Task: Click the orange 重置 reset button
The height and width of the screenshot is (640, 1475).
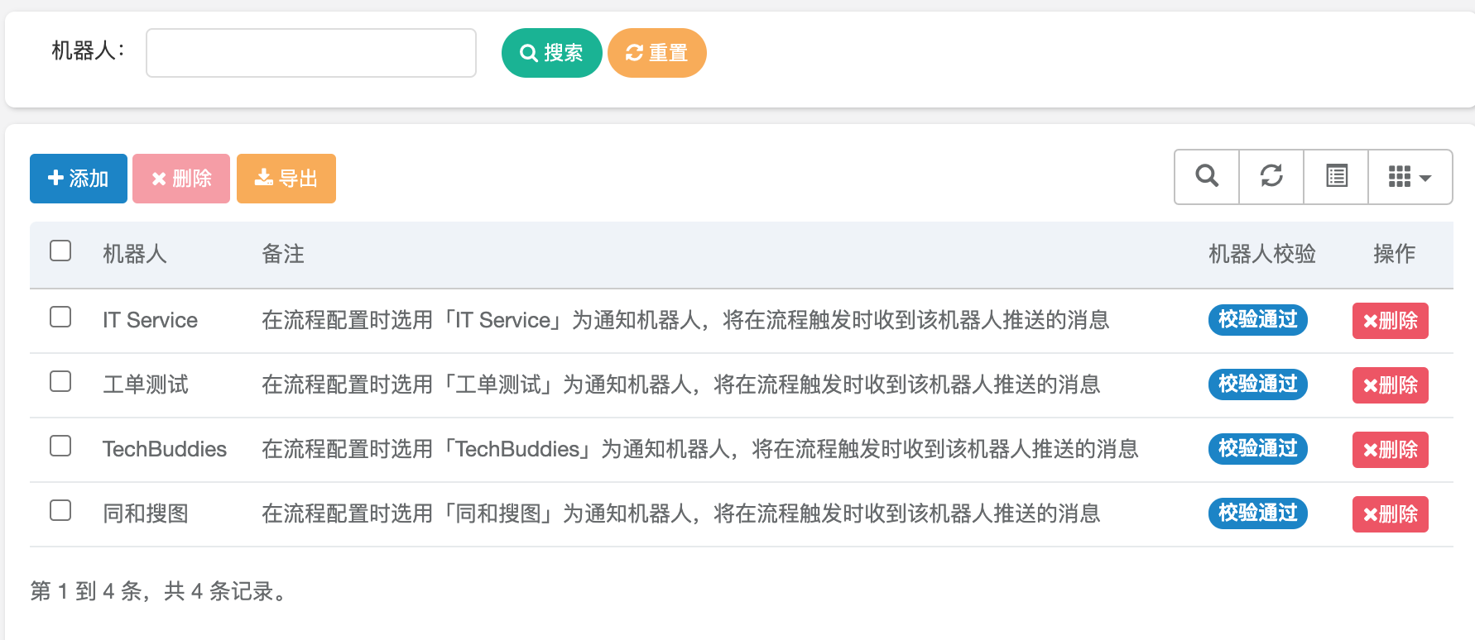Action: tap(656, 53)
